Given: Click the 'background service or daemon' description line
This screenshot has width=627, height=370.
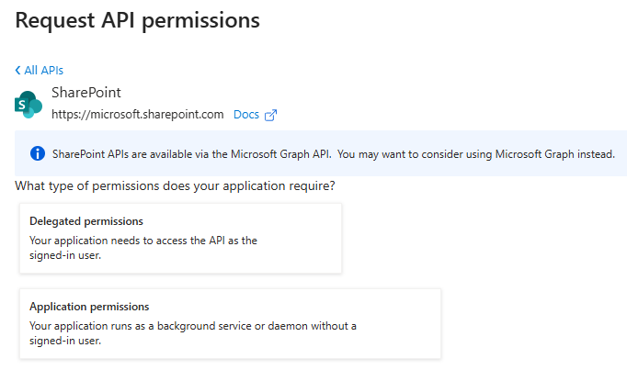Looking at the screenshot, I should [x=192, y=326].
